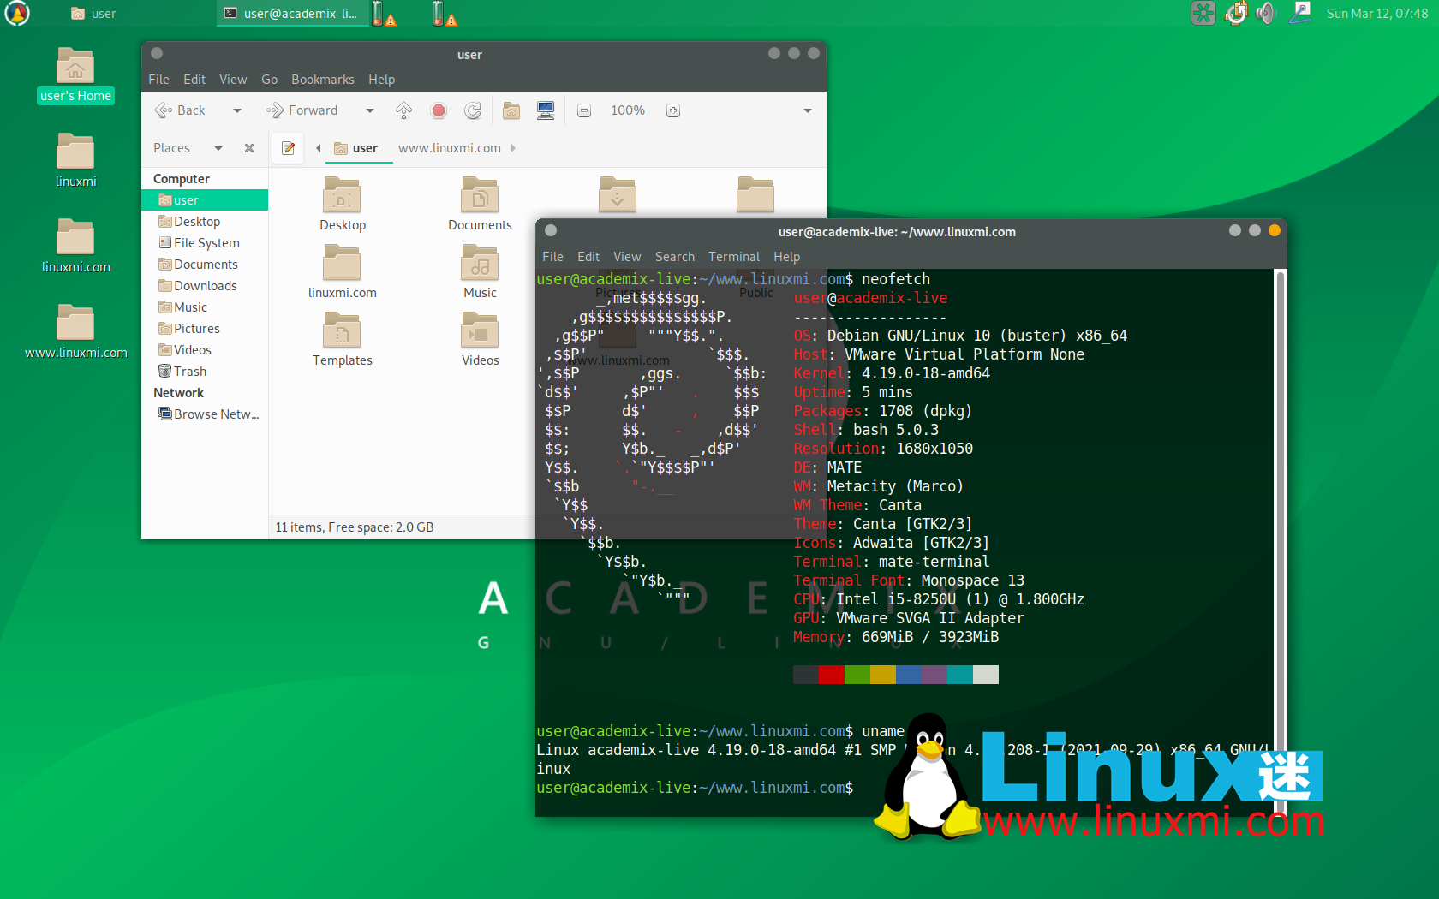
Task: Select Downloads in Places sidebar
Action: pos(205,286)
